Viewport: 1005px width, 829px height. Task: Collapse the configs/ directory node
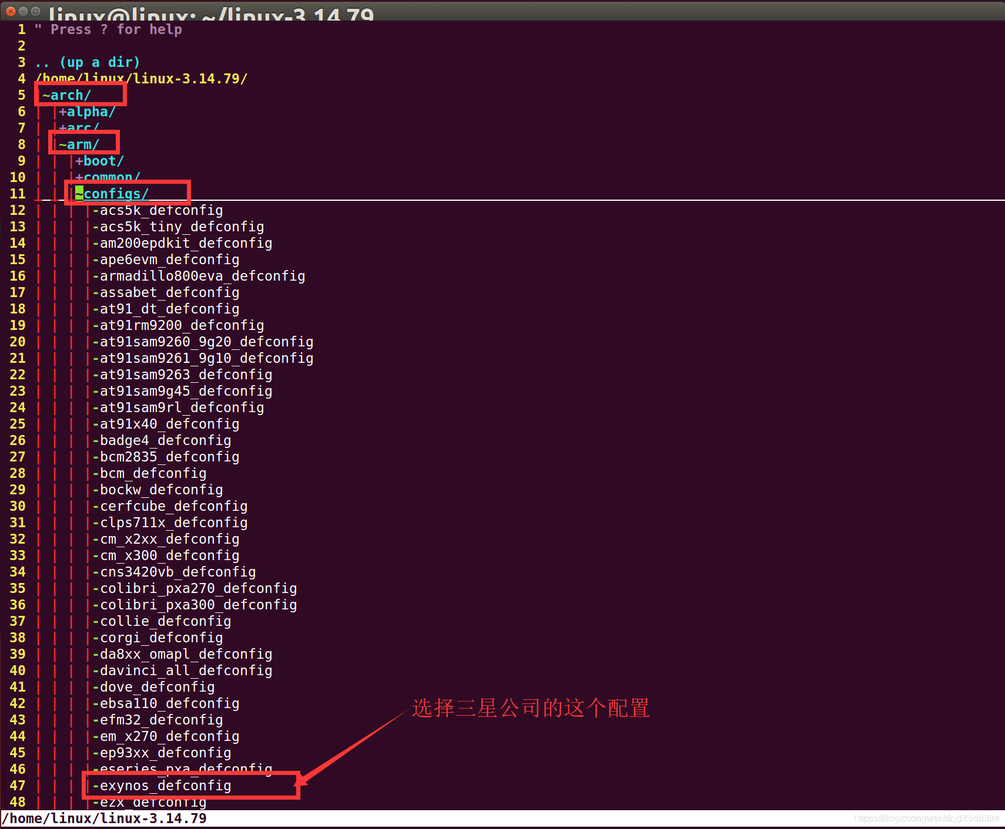pos(112,194)
